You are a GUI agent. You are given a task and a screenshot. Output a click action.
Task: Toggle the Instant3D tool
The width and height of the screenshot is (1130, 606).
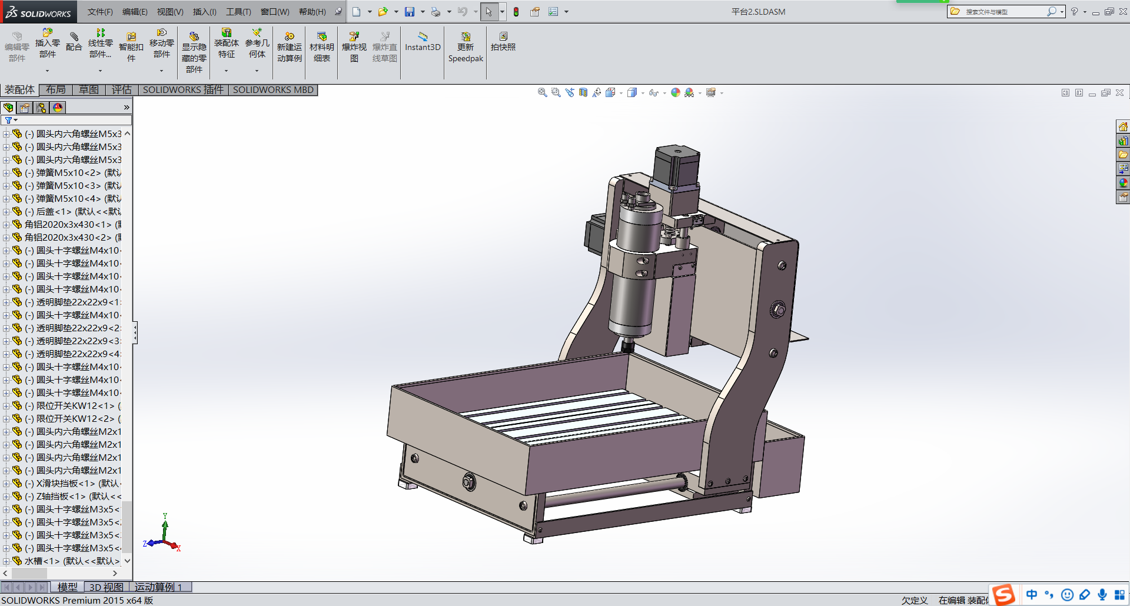(423, 42)
